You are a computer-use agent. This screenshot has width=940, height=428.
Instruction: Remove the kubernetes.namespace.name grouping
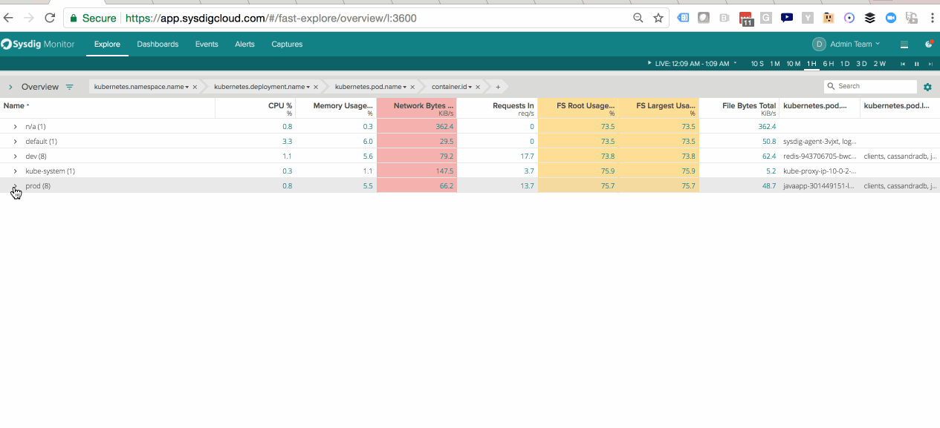tap(195, 87)
